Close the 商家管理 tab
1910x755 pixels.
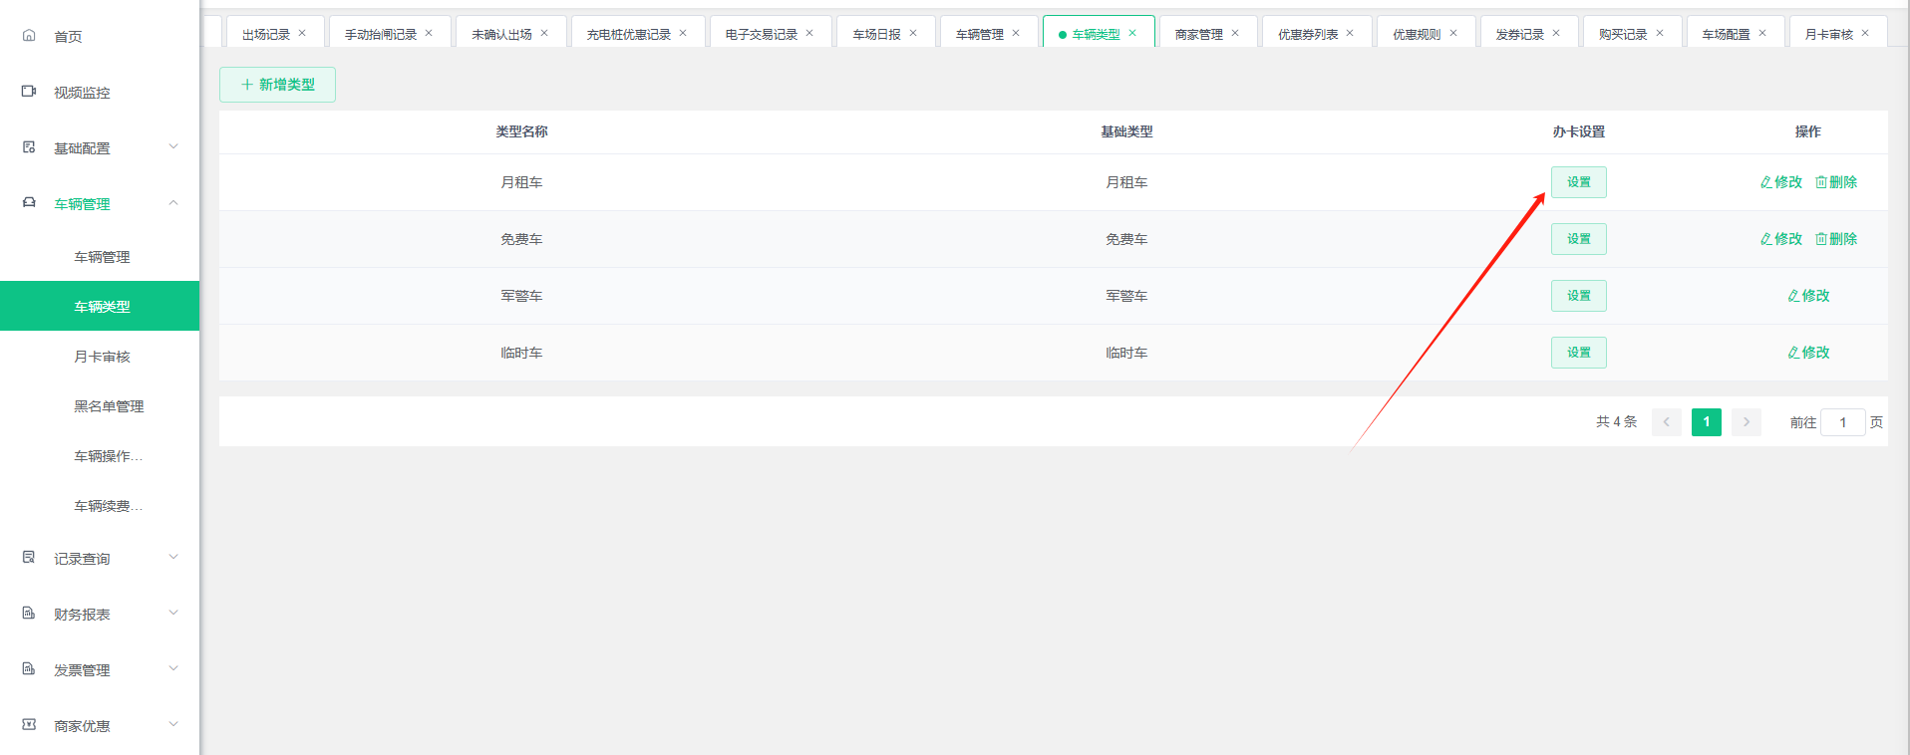click(1235, 33)
